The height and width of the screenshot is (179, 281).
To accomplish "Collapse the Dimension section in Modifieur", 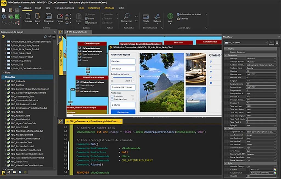I will click(226, 55).
